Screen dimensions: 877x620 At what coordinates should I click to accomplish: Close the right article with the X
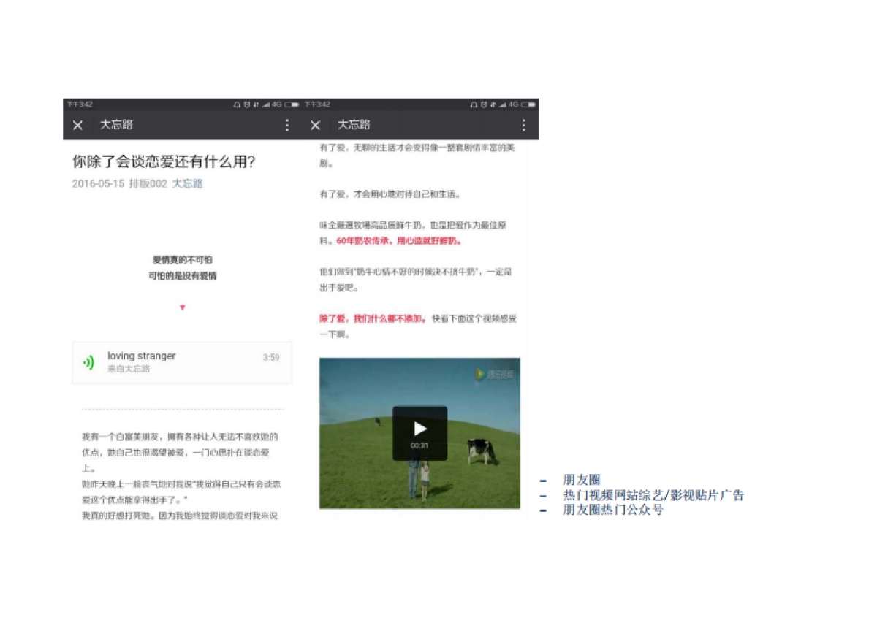tap(314, 125)
